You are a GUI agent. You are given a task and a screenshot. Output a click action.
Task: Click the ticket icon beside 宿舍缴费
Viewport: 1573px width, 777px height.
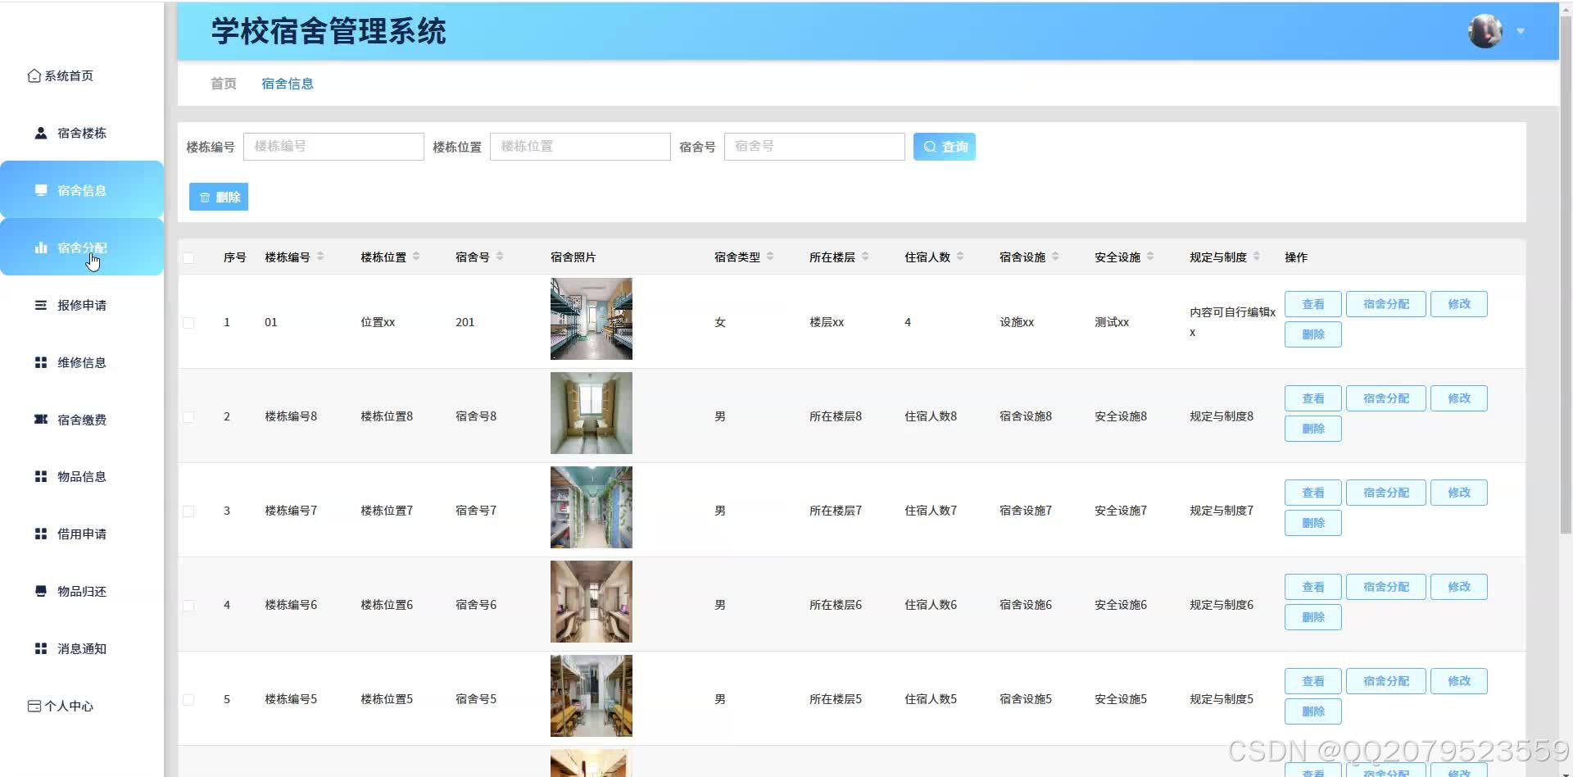pyautogui.click(x=41, y=419)
